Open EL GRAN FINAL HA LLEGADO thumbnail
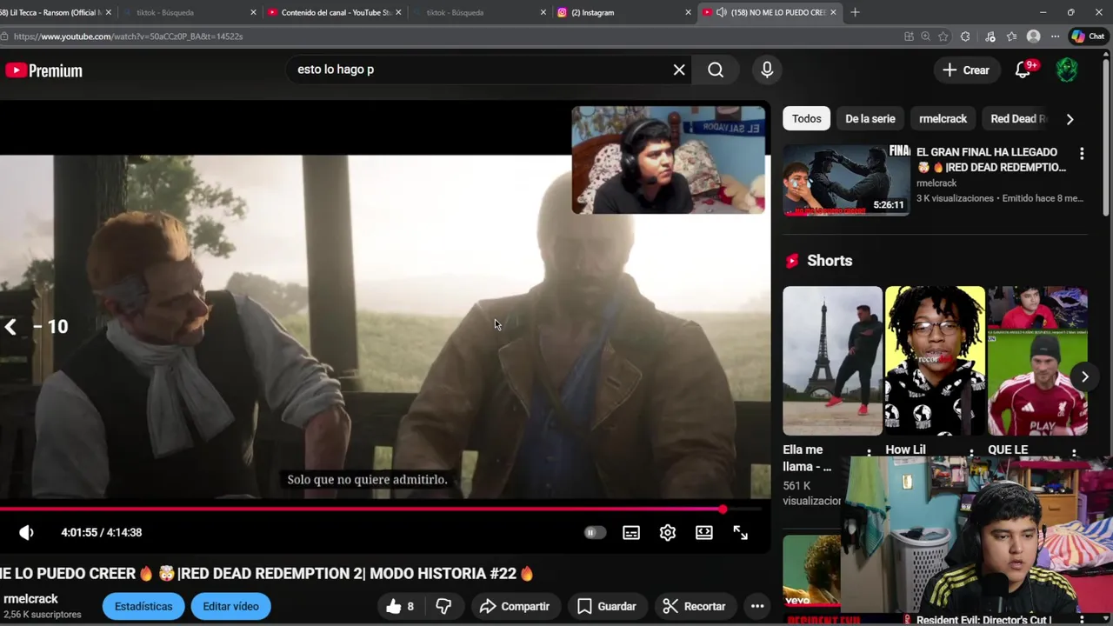This screenshot has width=1113, height=626. pos(846,180)
